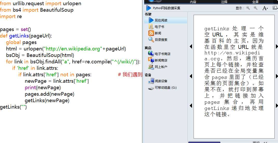Image resolution: width=278 pixels, height=143 pixels.
Task: Select 阅读设备 under devices
Action: (158, 81)
